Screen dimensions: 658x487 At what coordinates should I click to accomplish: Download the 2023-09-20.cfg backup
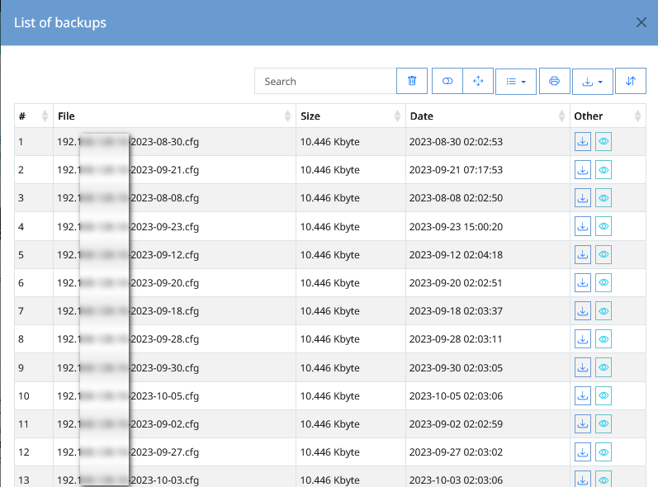click(x=583, y=282)
